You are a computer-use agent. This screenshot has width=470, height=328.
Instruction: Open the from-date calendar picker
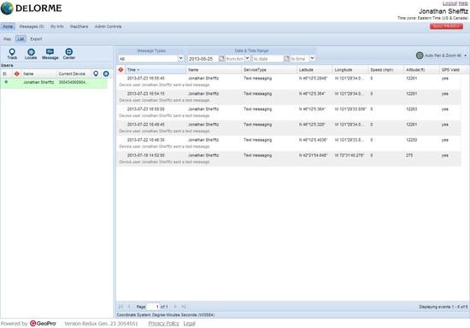pos(221,58)
